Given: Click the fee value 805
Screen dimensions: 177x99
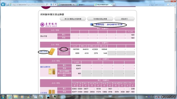Looking at the screenshot, I should pyautogui.click(x=79, y=73).
